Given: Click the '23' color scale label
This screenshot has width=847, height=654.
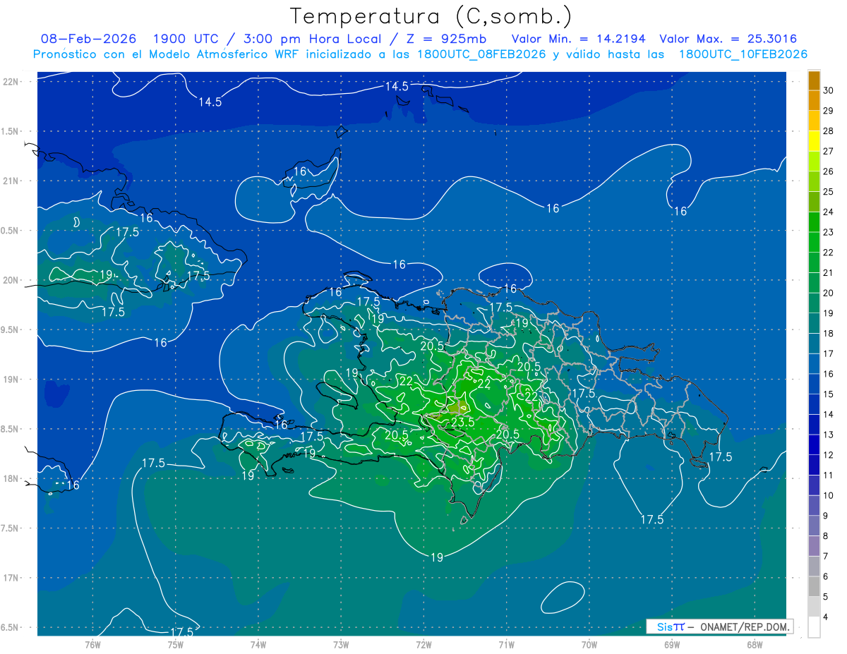Looking at the screenshot, I should coord(829,232).
